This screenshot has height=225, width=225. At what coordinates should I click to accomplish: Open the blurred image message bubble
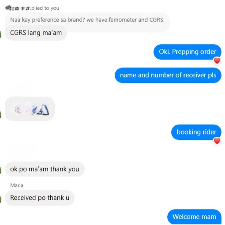(x=30, y=109)
